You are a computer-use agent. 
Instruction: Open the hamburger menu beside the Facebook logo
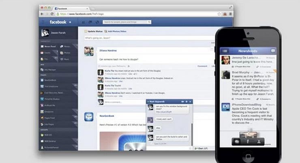(x=43, y=22)
